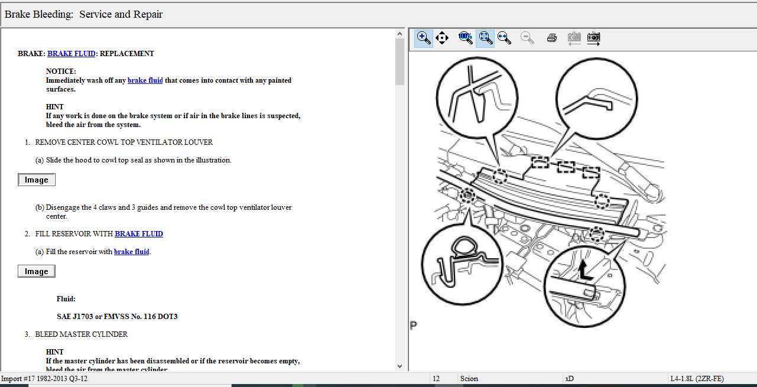
Task: Set image zoom to 100%
Action: [x=466, y=38]
